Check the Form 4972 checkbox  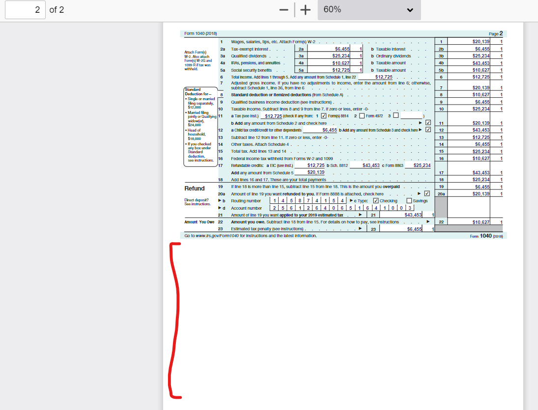pos(362,116)
